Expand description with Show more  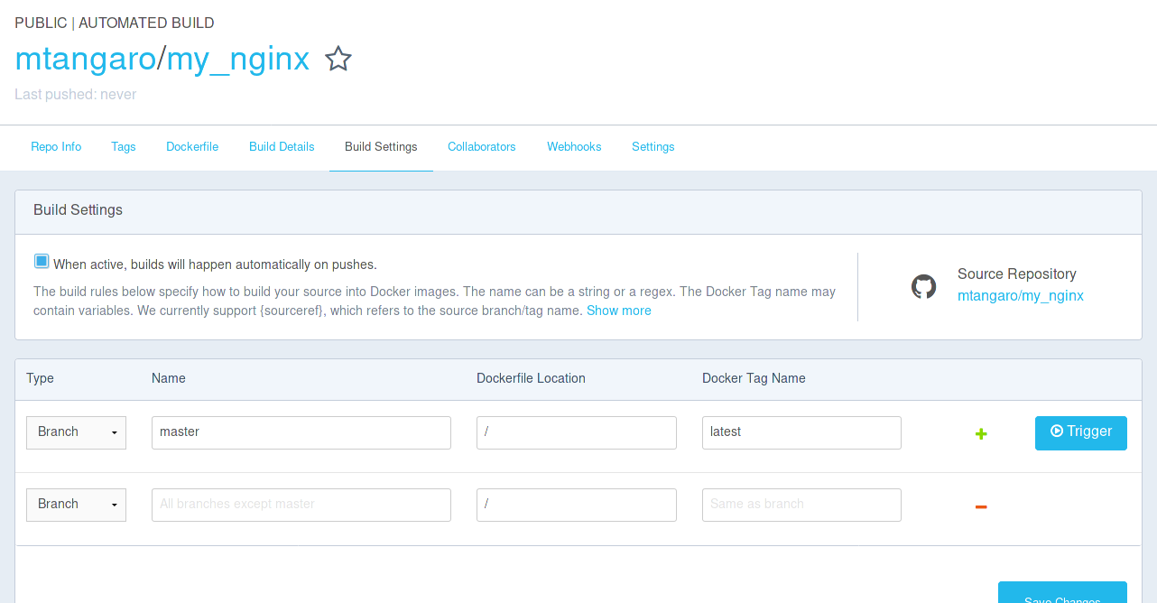618,311
